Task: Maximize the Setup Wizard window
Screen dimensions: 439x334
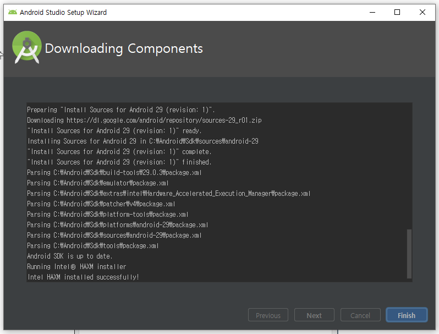Action: tap(397, 12)
